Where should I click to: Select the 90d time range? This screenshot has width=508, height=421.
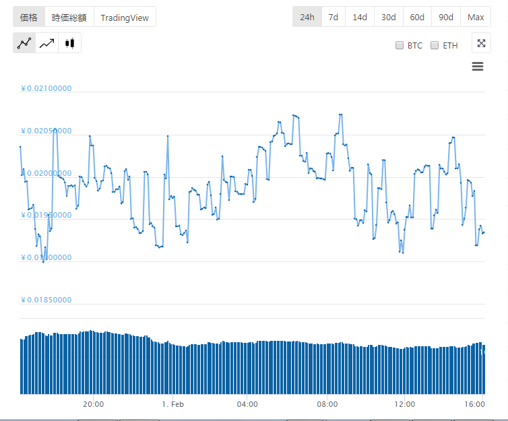446,17
